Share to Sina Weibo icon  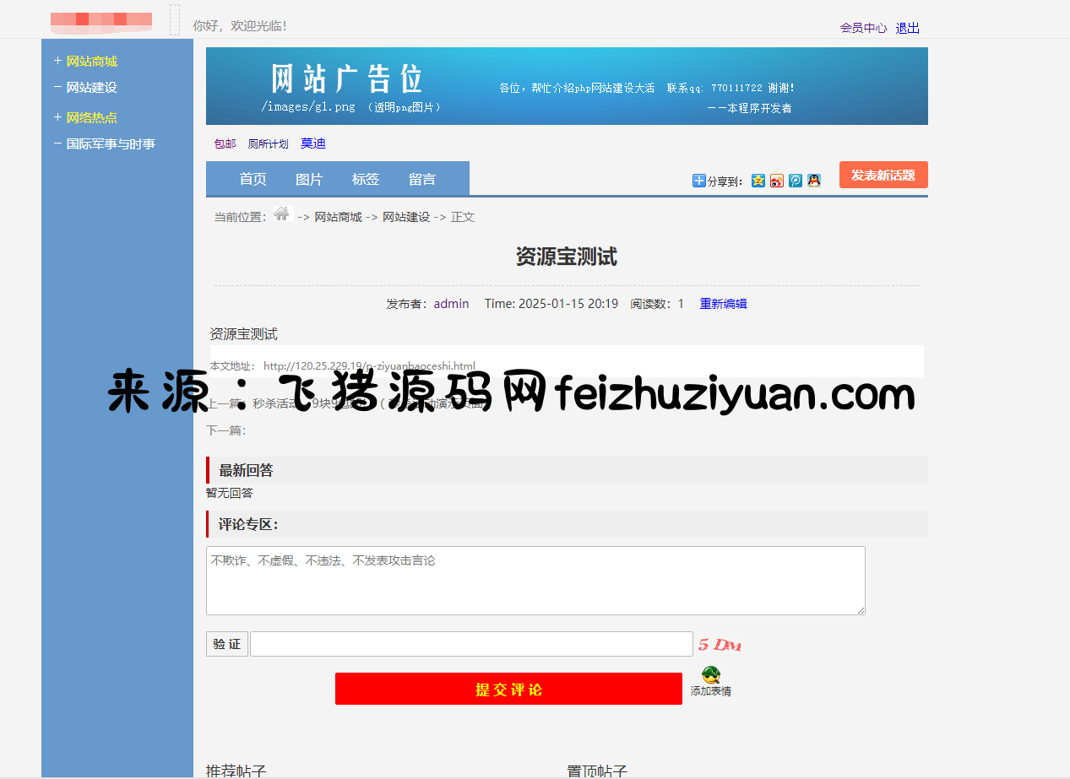pyautogui.click(x=777, y=181)
